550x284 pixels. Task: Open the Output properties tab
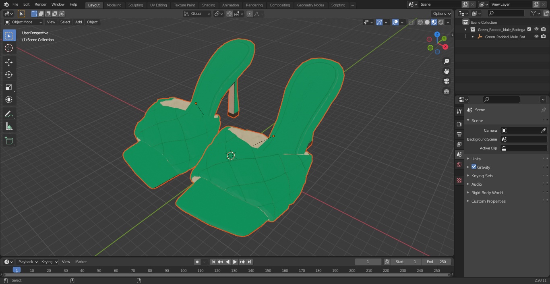[459, 134]
